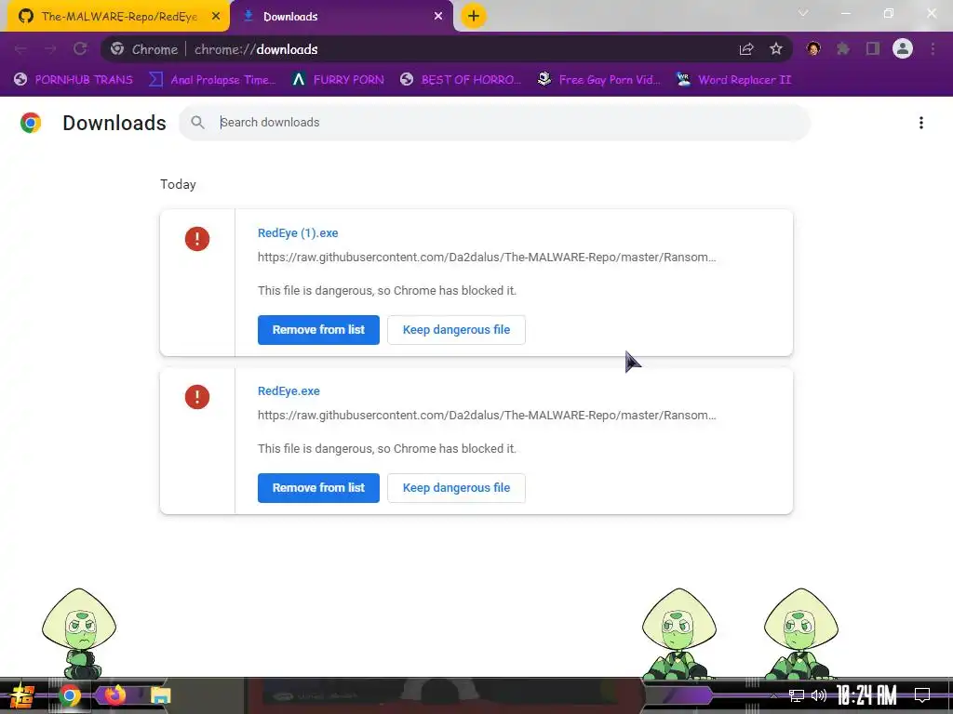The height and width of the screenshot is (714, 953).
Task: Open the Chrome profile avatar
Action: 903,48
